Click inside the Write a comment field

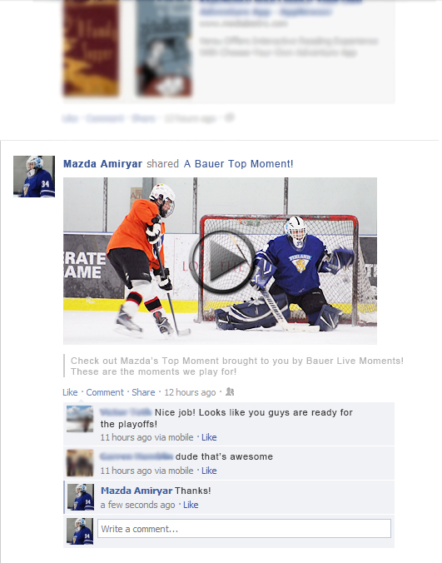(x=244, y=529)
